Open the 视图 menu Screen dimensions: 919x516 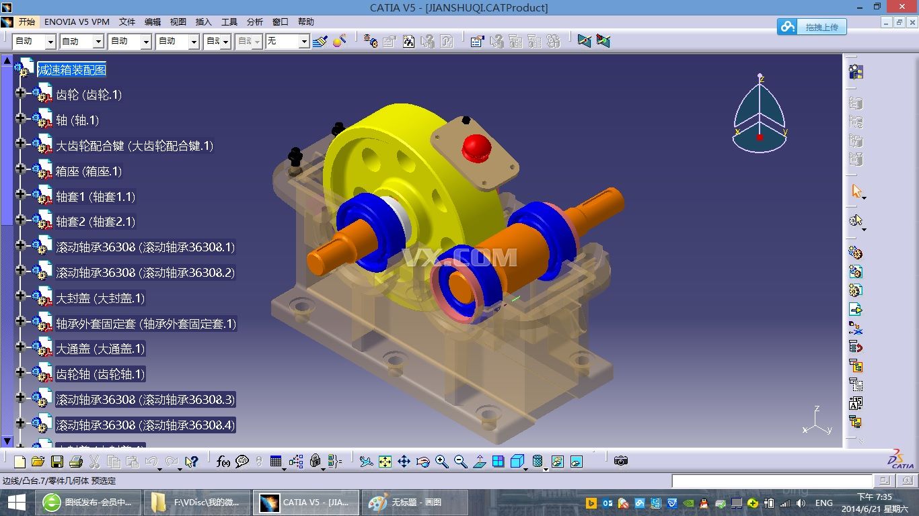click(x=178, y=22)
